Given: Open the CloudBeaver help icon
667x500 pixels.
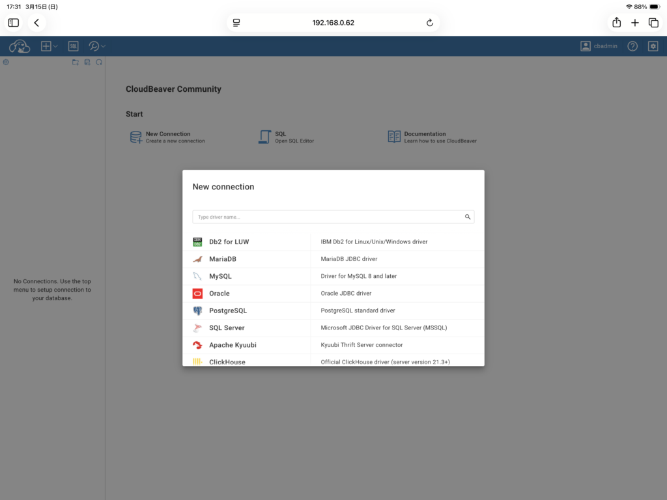Looking at the screenshot, I should 632,46.
